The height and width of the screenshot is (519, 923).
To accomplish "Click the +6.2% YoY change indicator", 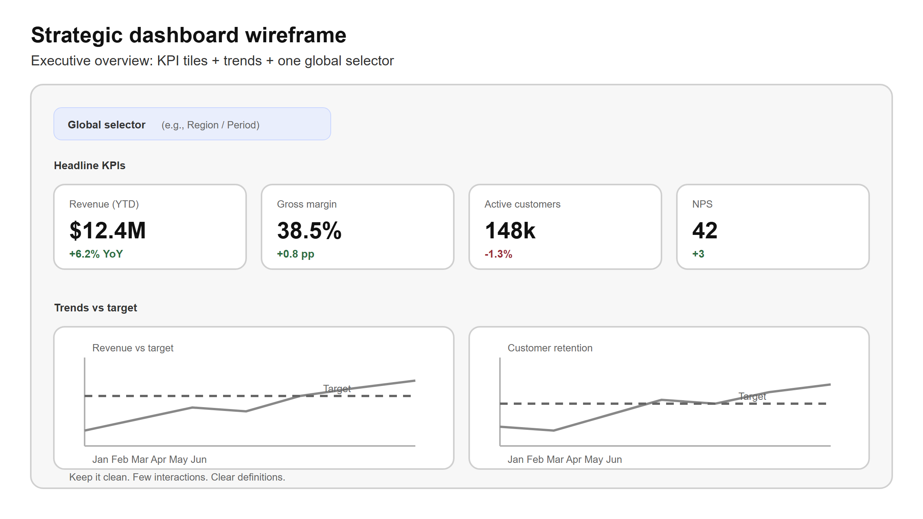I will pos(96,254).
